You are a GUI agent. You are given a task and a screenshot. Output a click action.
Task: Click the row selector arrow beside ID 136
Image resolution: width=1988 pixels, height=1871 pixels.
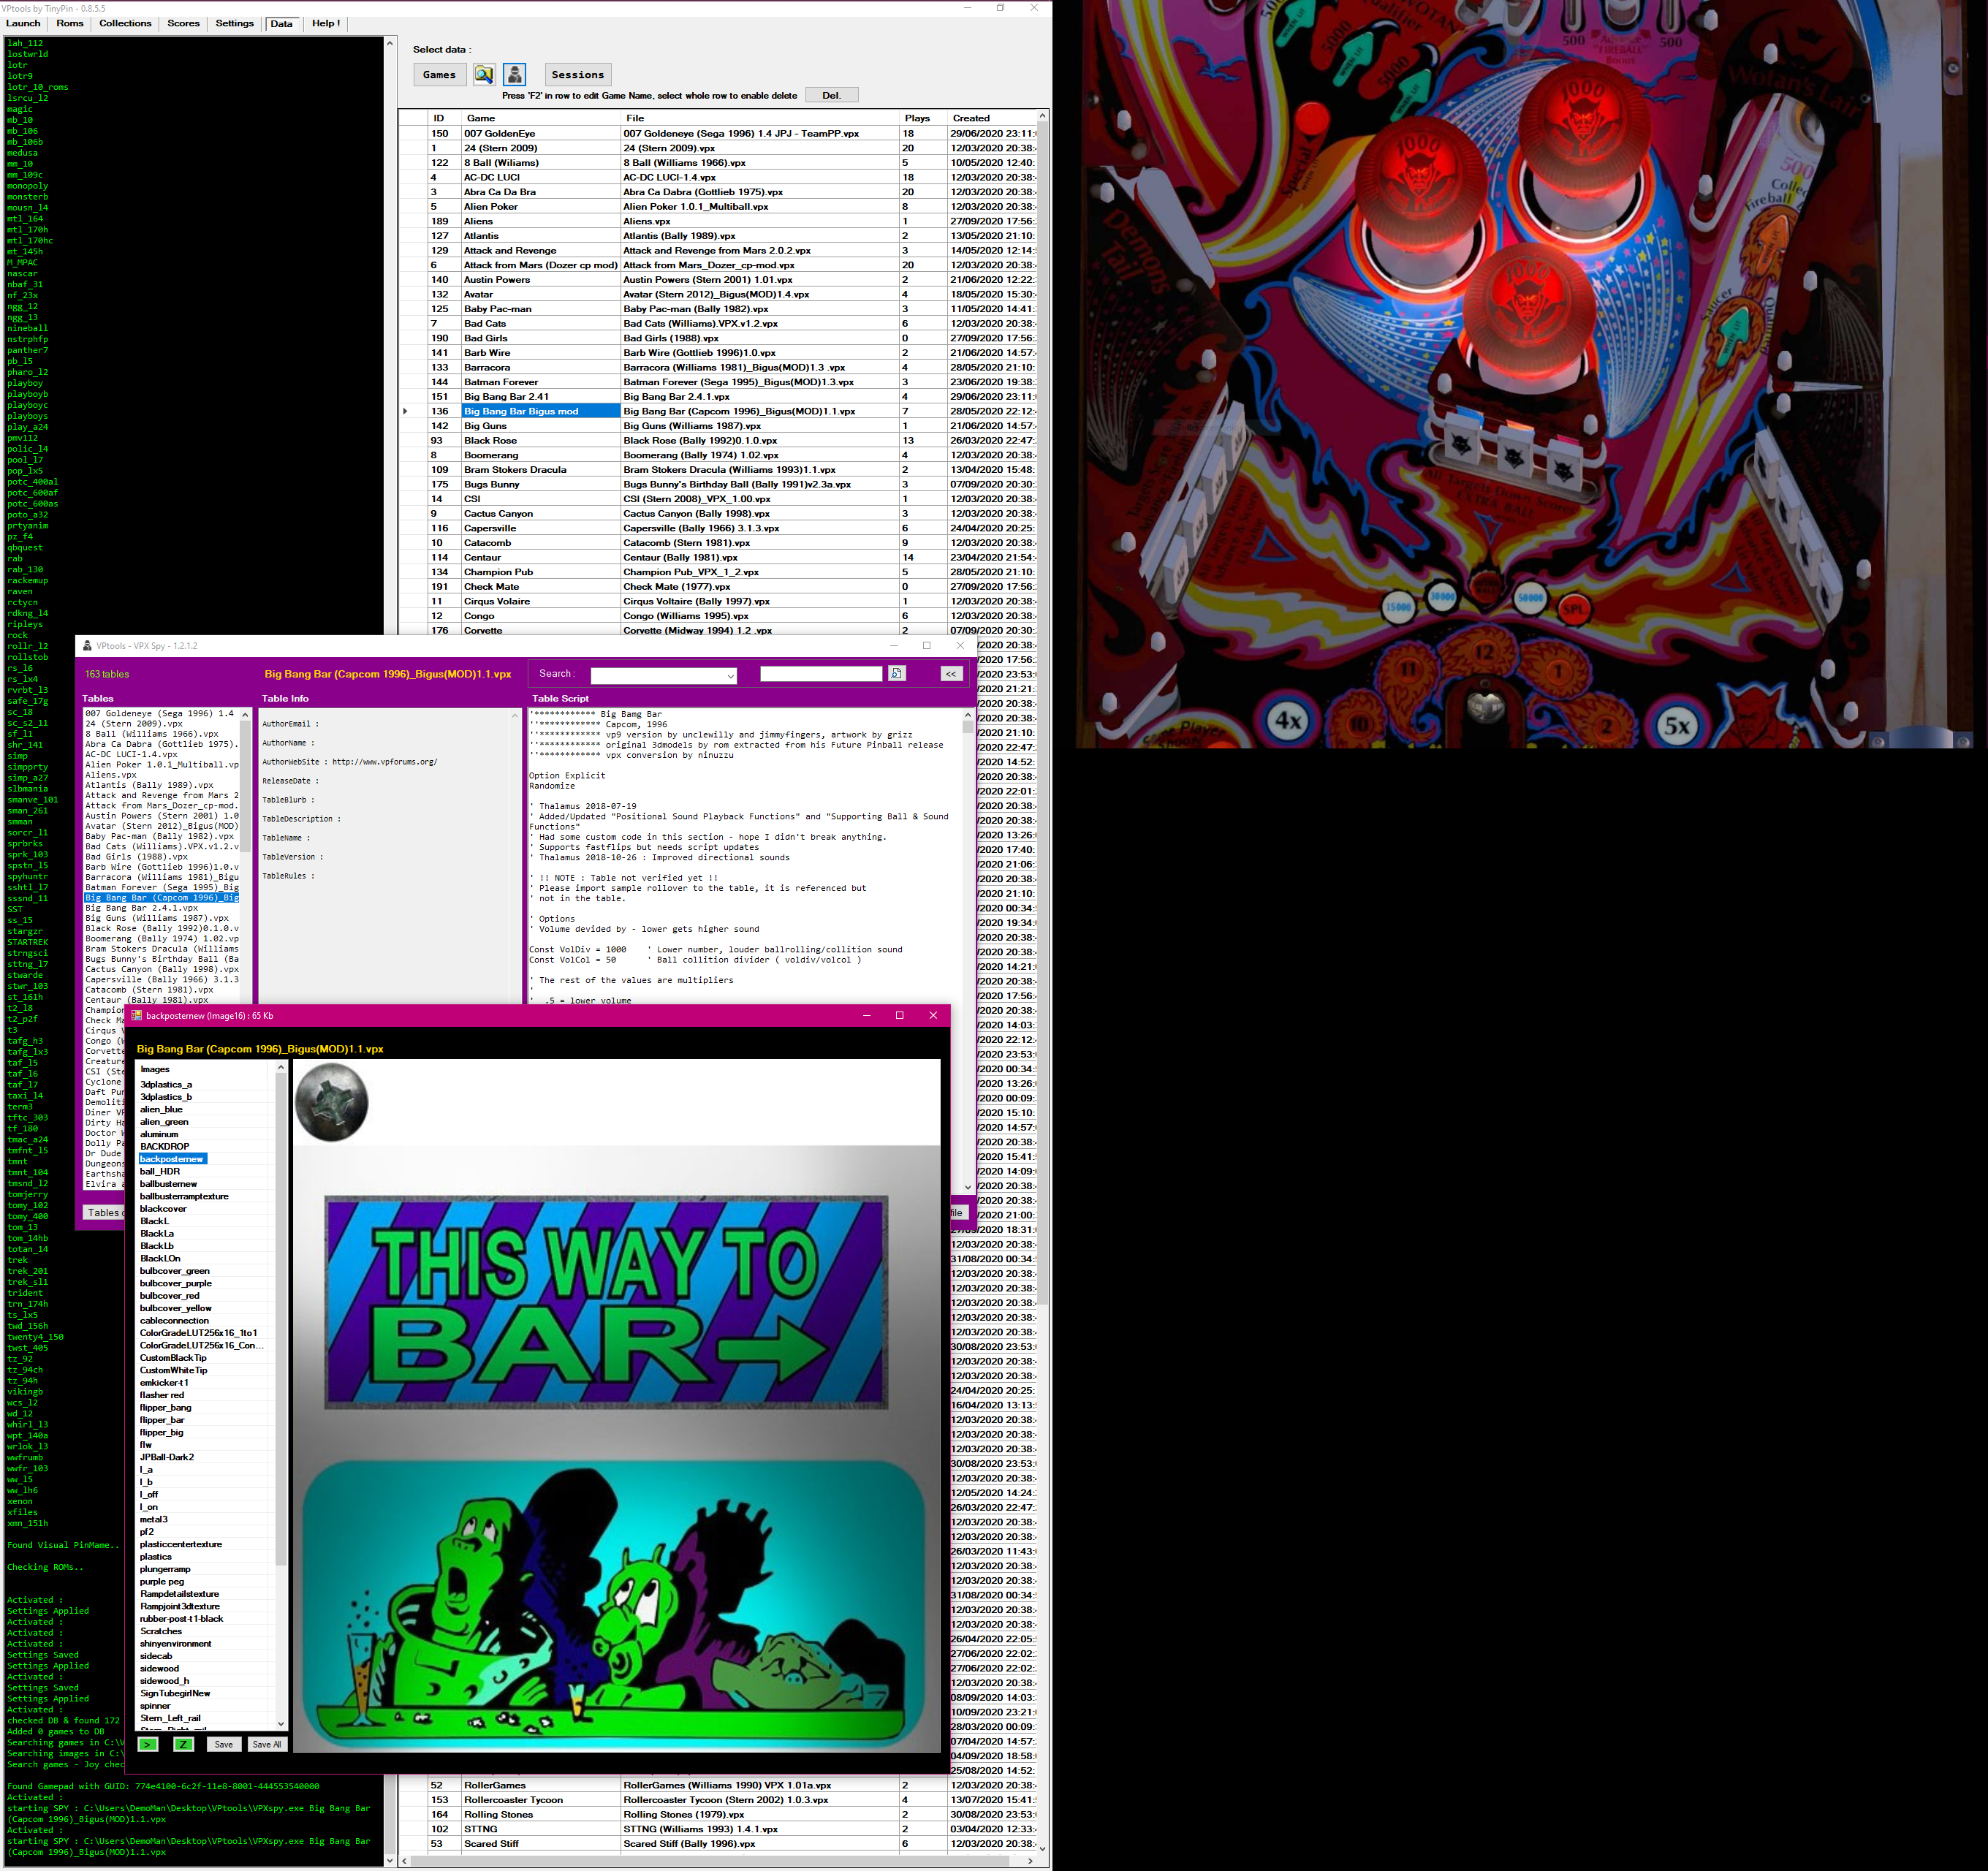pos(405,411)
